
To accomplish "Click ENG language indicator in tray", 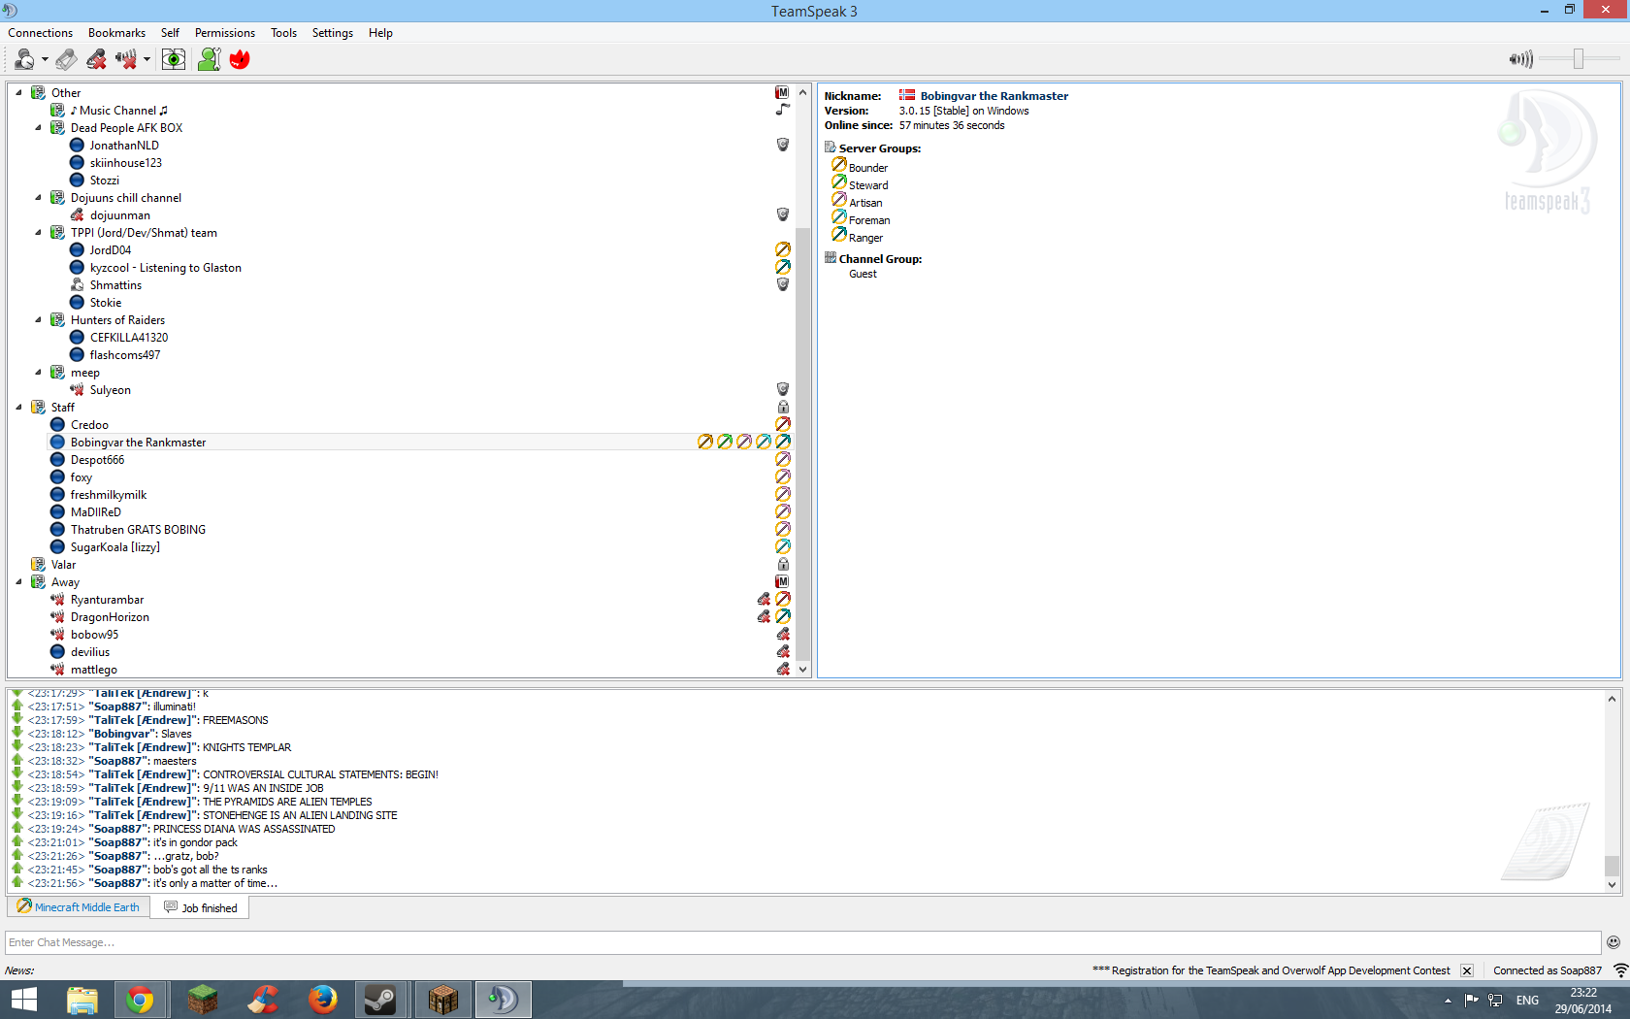I will coord(1527,1001).
